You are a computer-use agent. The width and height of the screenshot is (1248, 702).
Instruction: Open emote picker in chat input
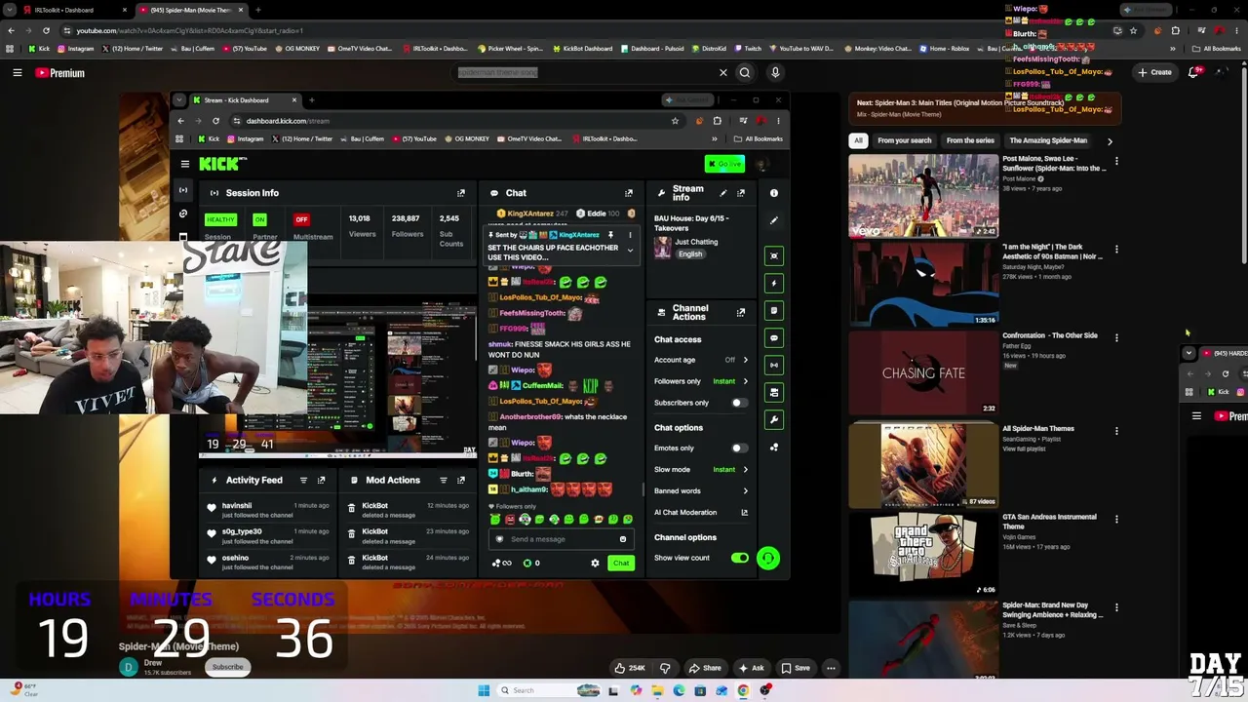(x=623, y=539)
